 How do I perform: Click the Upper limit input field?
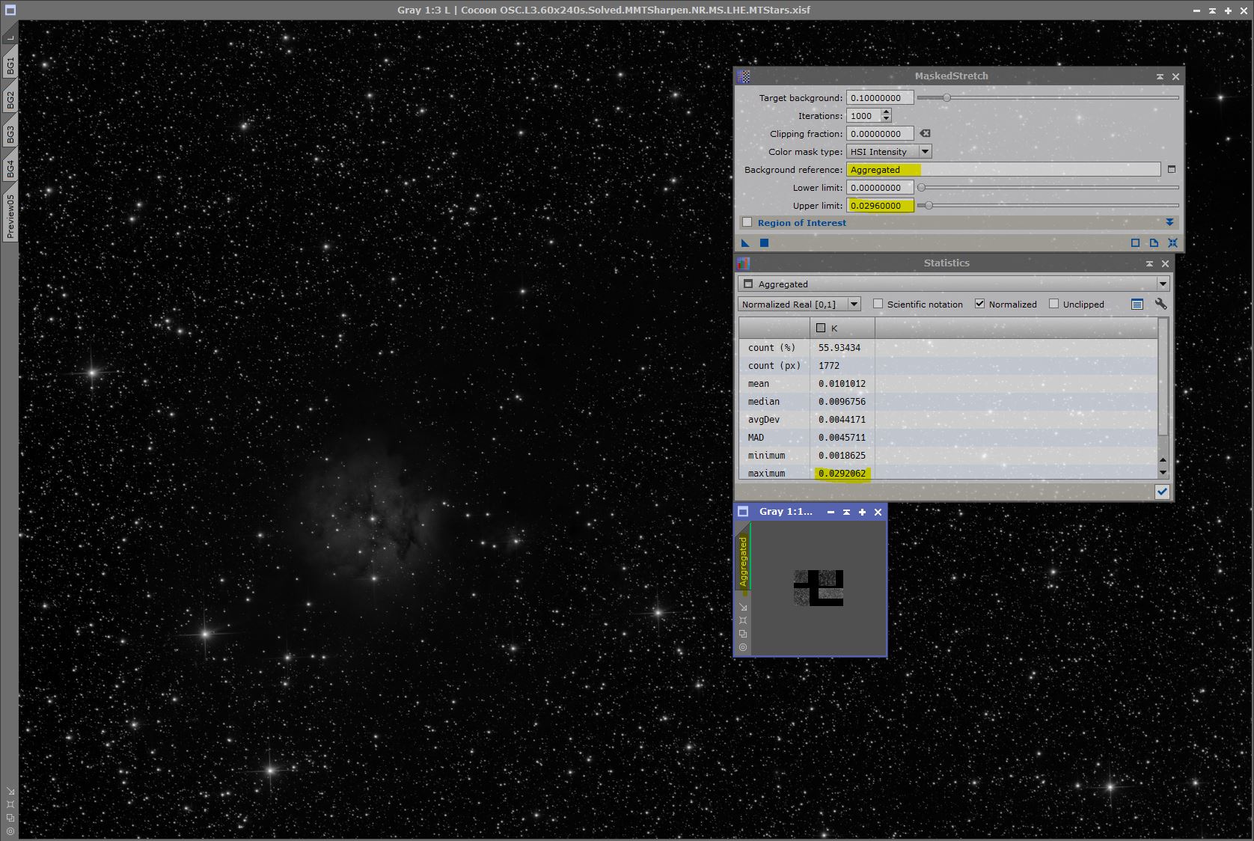coord(879,206)
